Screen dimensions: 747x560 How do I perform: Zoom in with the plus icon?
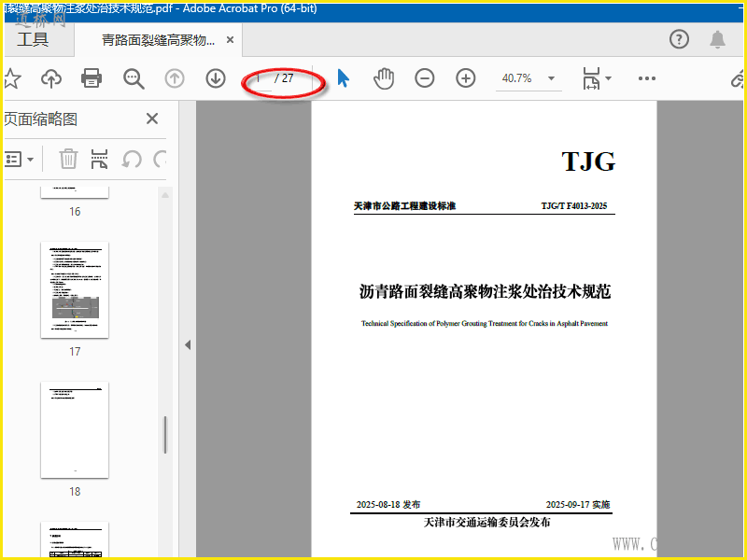click(465, 78)
